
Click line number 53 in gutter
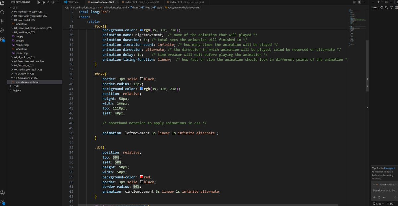coord(71,147)
